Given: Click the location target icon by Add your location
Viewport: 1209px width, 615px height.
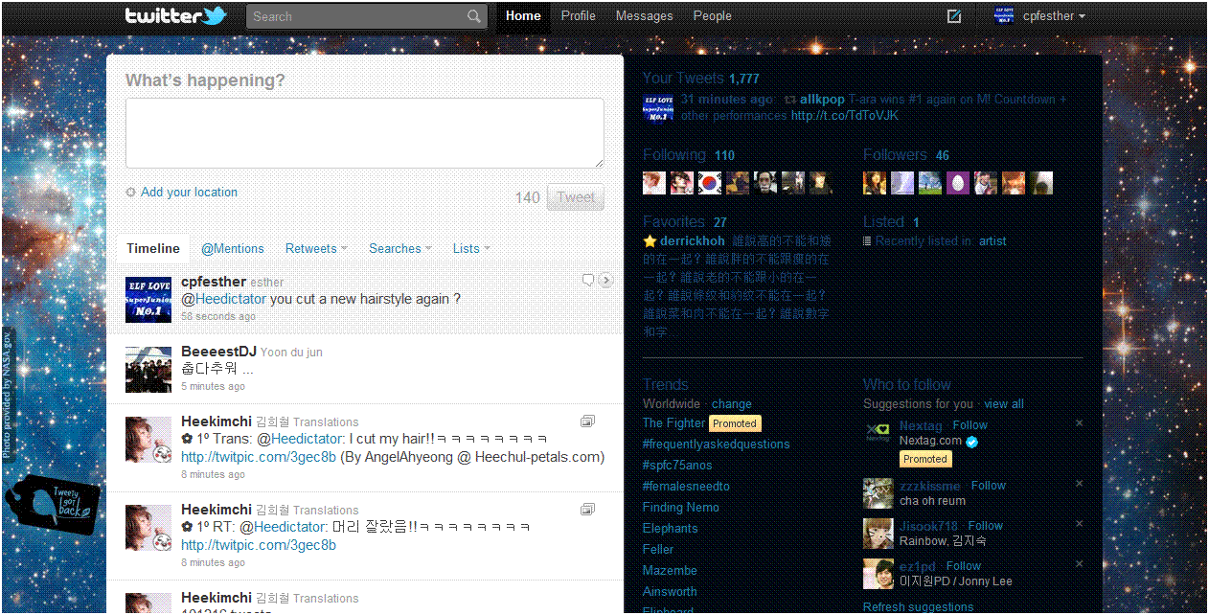Looking at the screenshot, I should (131, 193).
